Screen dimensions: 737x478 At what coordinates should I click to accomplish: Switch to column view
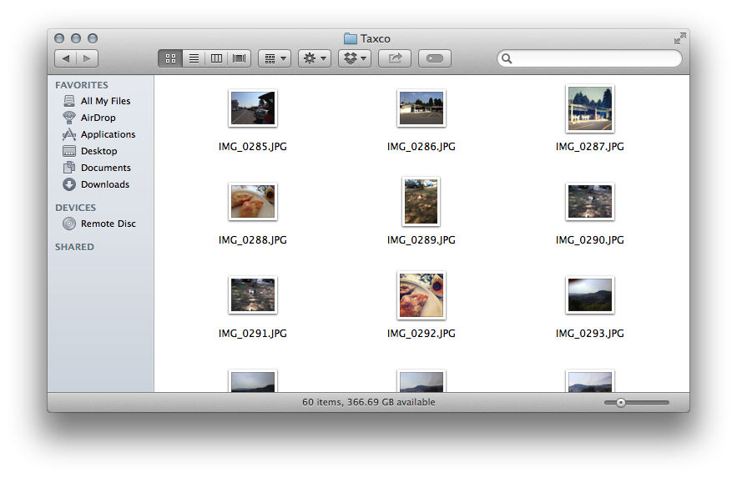[x=216, y=58]
